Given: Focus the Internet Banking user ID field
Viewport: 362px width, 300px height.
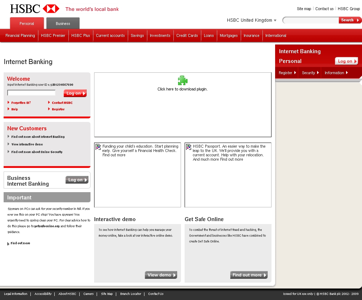Looking at the screenshot, I should point(31,93).
